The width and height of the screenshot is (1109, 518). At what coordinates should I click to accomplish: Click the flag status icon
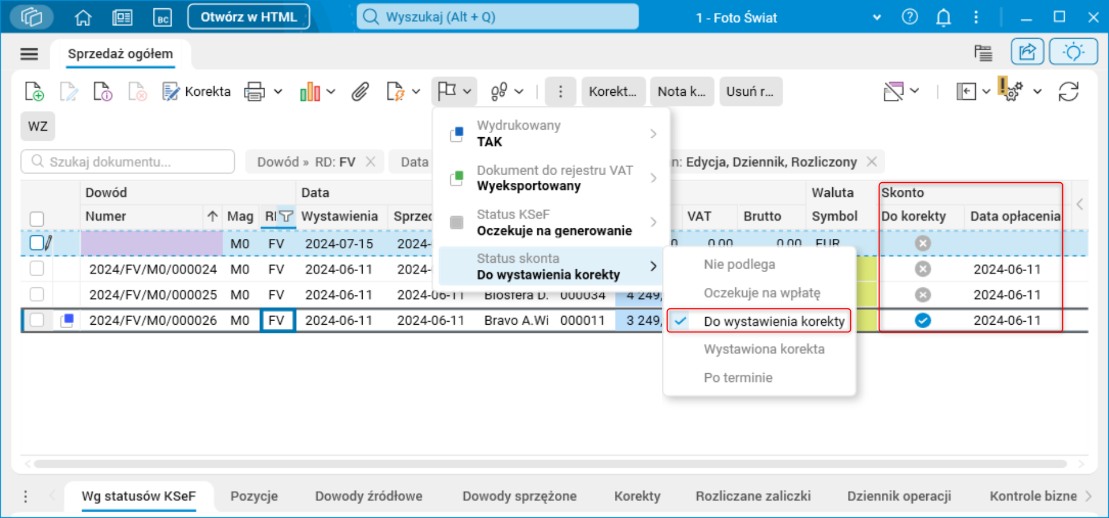click(x=447, y=91)
